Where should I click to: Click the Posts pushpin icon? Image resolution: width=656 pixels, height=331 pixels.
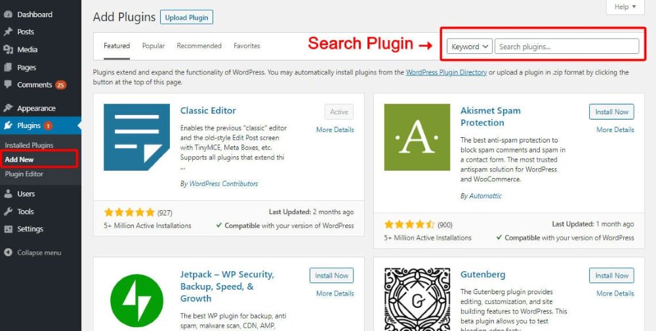coord(8,32)
